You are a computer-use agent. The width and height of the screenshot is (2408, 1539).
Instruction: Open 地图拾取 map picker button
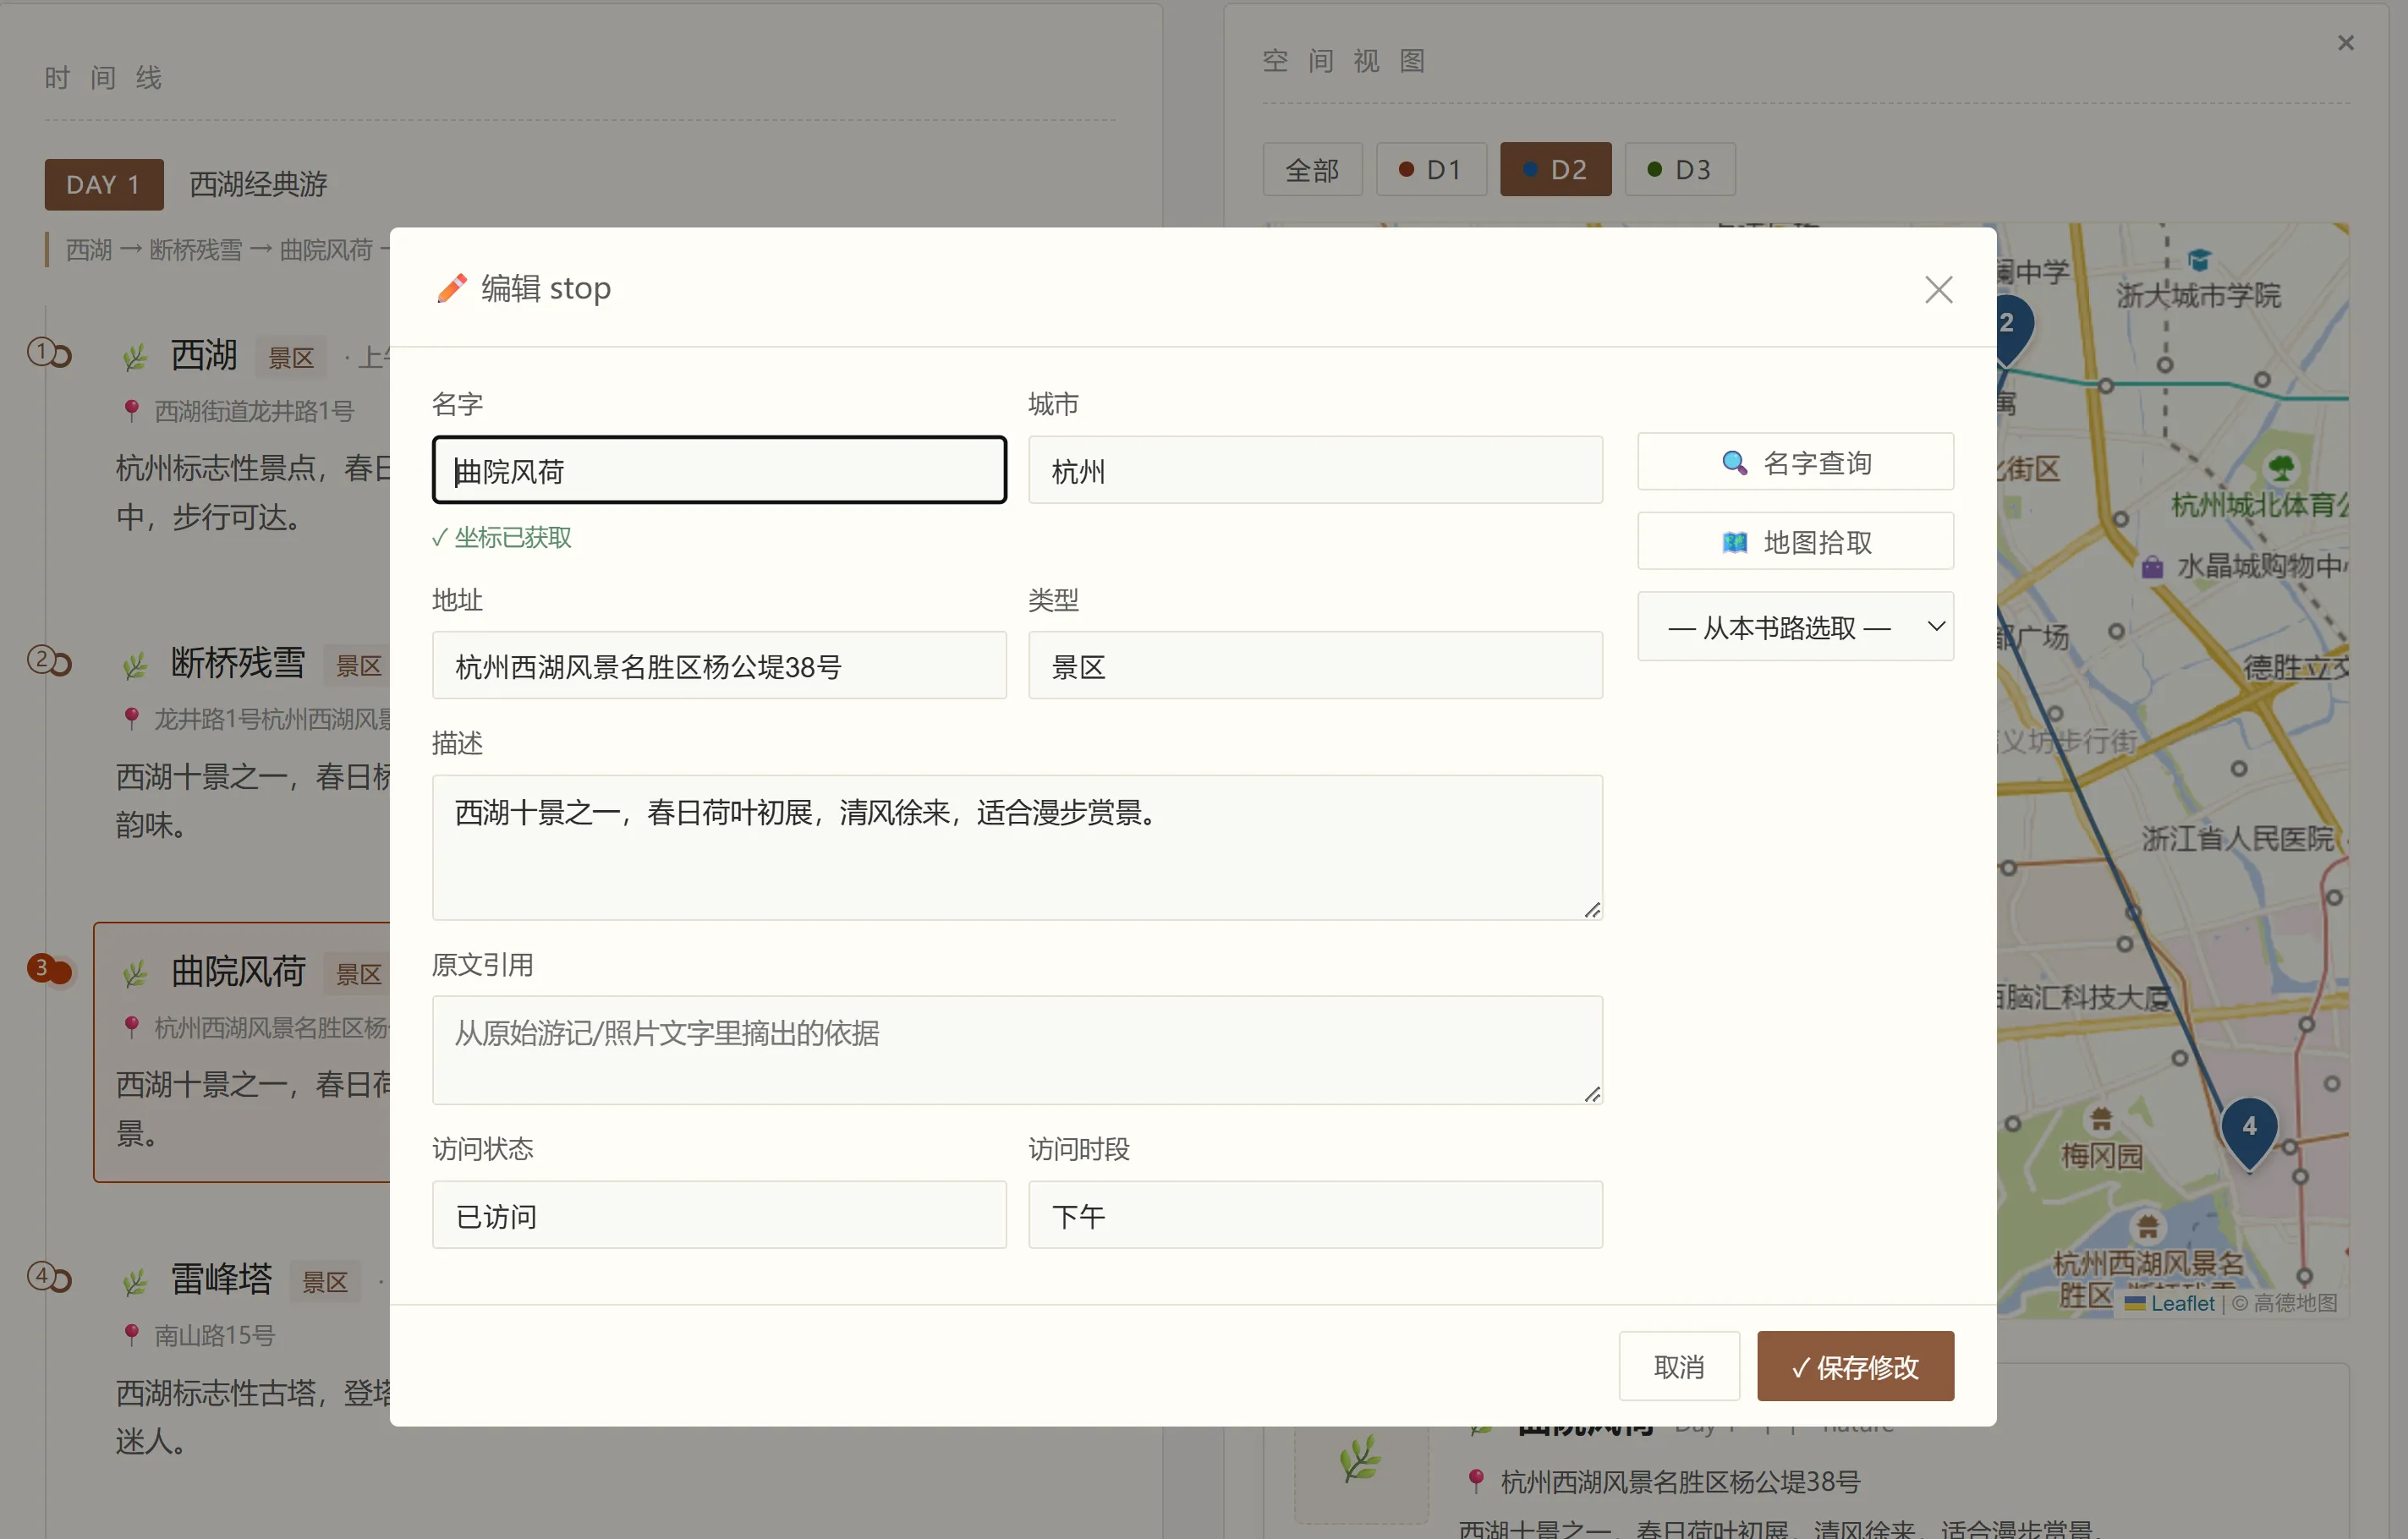point(1795,541)
